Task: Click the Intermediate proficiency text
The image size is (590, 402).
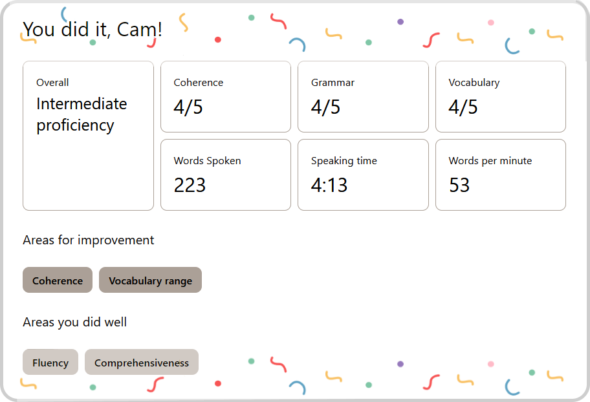Action: coord(82,114)
